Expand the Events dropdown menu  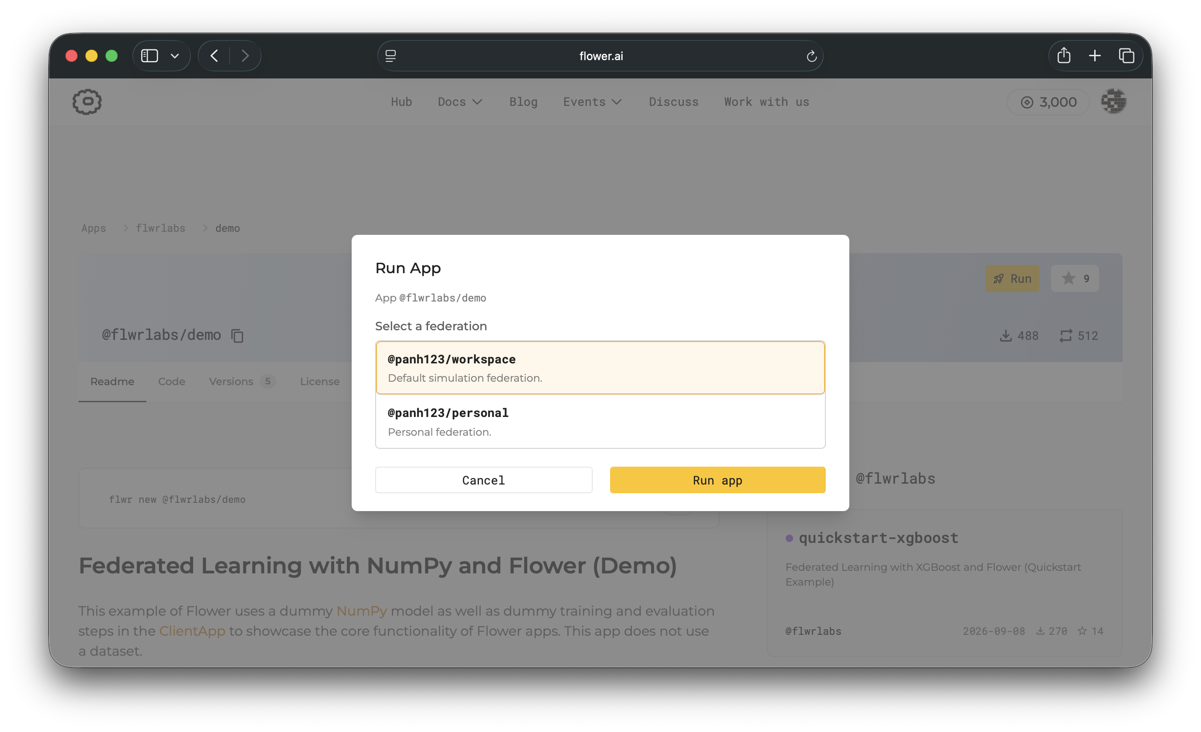[592, 102]
